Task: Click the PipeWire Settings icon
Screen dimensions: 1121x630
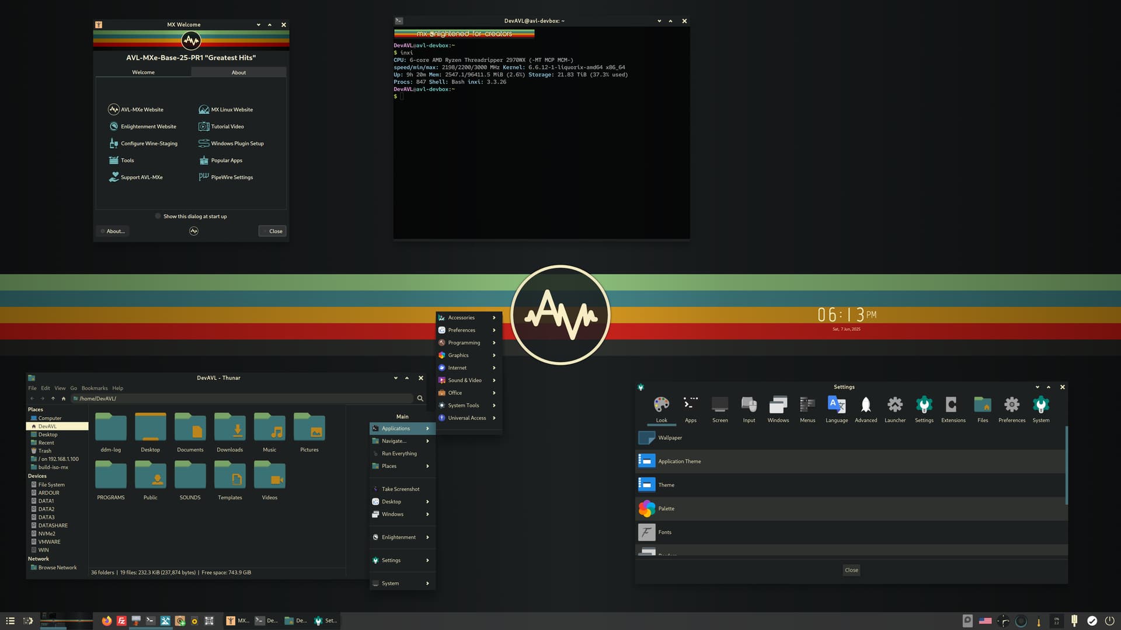Action: [203, 177]
